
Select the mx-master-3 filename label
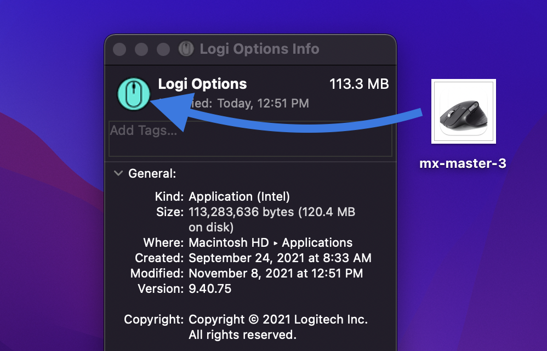[x=463, y=163]
